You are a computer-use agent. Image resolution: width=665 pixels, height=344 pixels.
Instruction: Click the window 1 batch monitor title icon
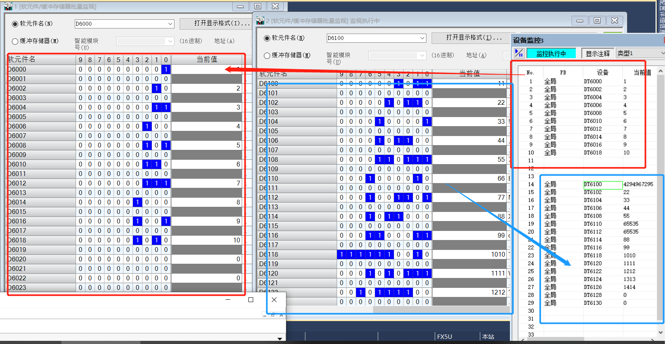point(8,6)
